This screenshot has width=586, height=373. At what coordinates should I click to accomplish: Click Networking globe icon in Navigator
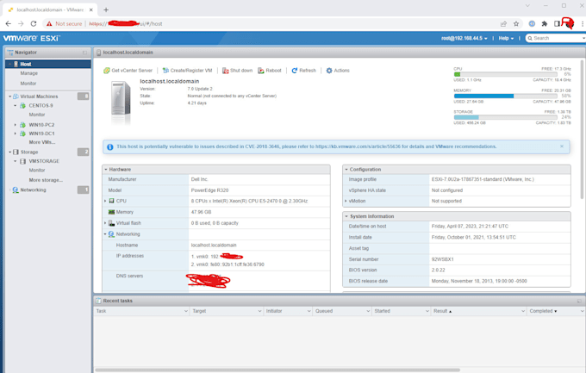tap(16, 190)
